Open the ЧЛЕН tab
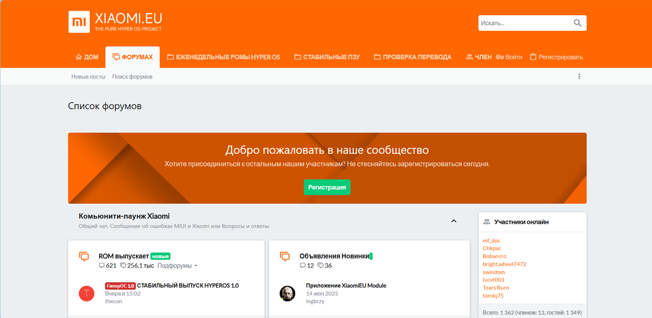 point(479,57)
